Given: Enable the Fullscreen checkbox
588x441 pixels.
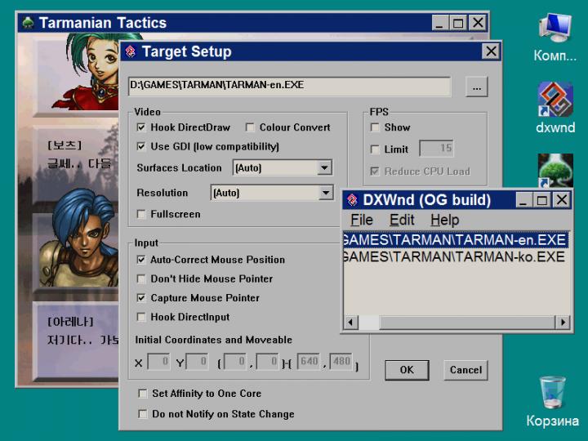Looking at the screenshot, I should [141, 214].
